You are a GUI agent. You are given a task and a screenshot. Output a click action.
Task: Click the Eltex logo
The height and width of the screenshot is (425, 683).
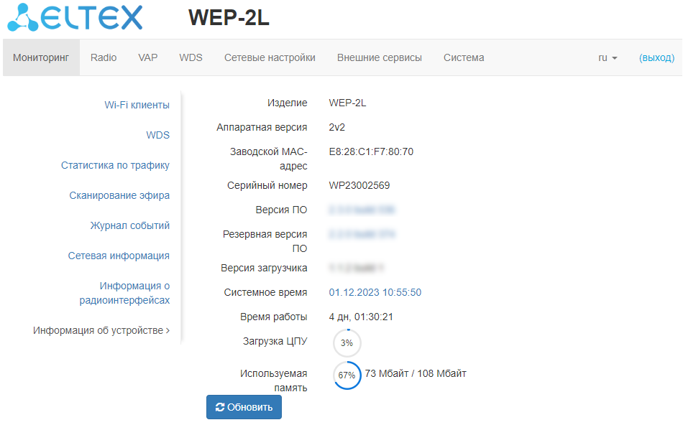(x=75, y=17)
